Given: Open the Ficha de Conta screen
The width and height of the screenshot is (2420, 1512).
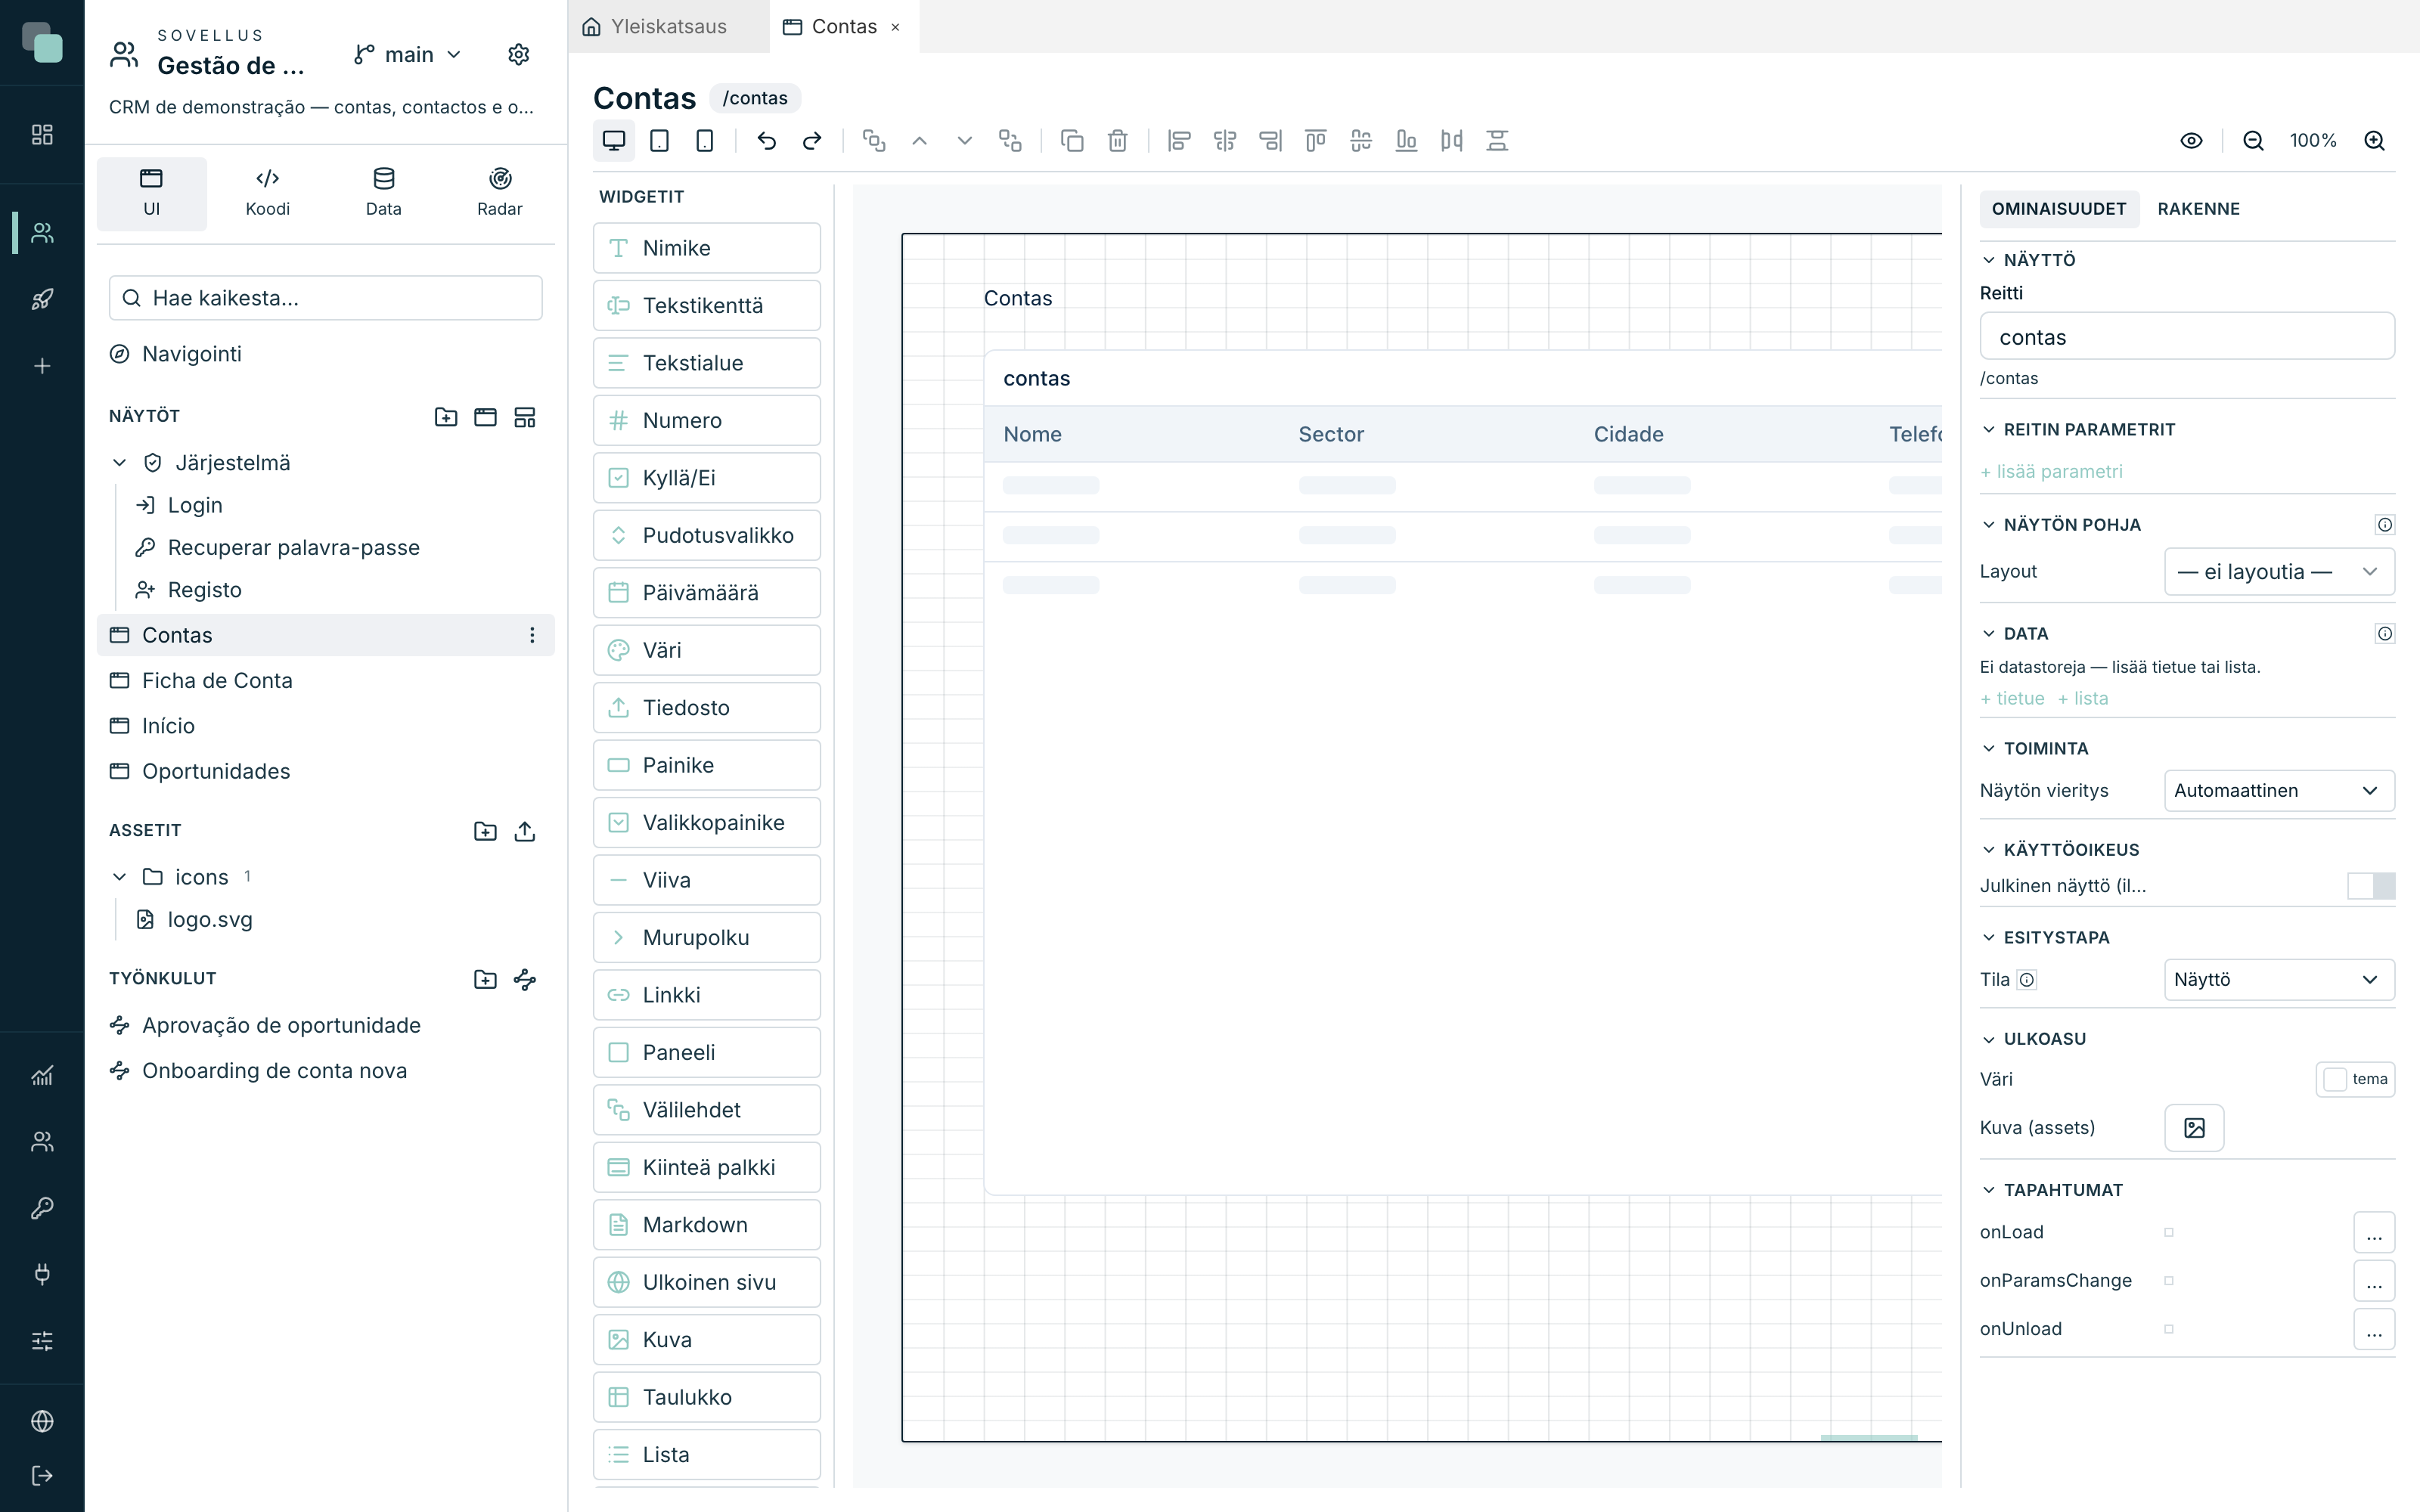Looking at the screenshot, I should [x=326, y=681].
